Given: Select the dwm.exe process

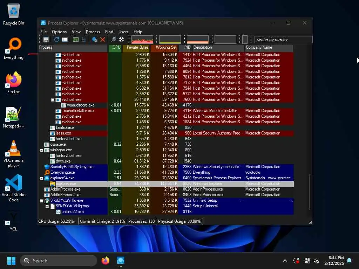Looking at the screenshot, I should coord(166,161).
